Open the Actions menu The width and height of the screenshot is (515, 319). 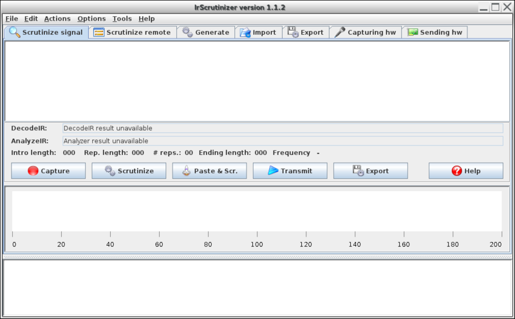click(x=57, y=19)
